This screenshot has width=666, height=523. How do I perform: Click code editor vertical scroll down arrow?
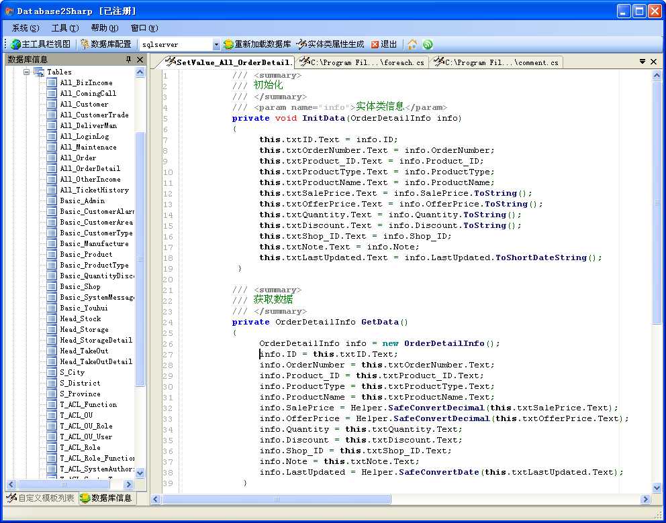(657, 487)
